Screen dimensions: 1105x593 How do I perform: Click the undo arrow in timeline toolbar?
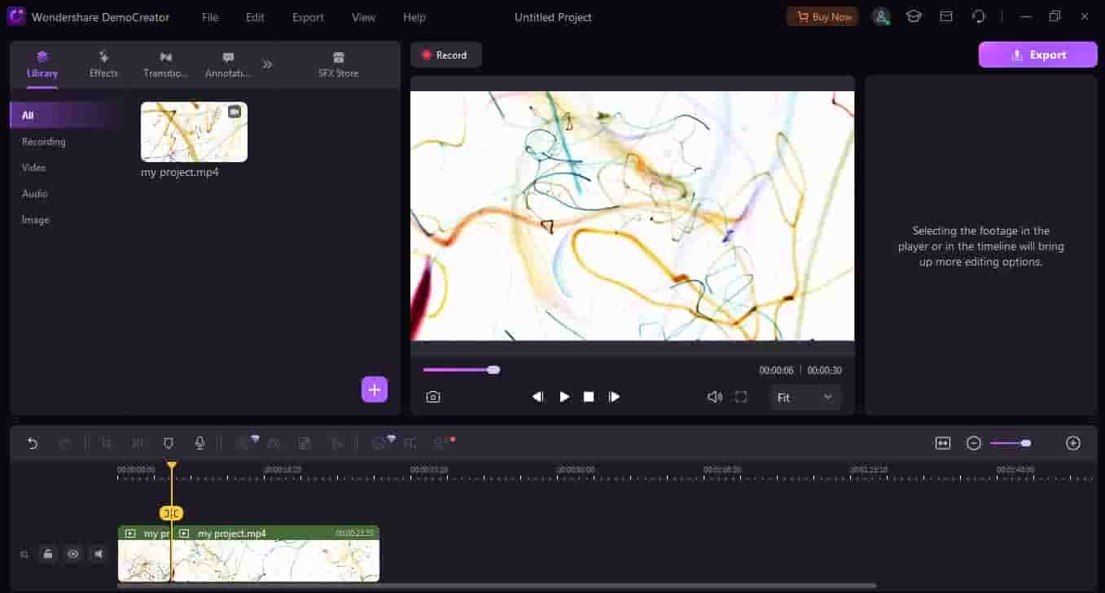[33, 443]
